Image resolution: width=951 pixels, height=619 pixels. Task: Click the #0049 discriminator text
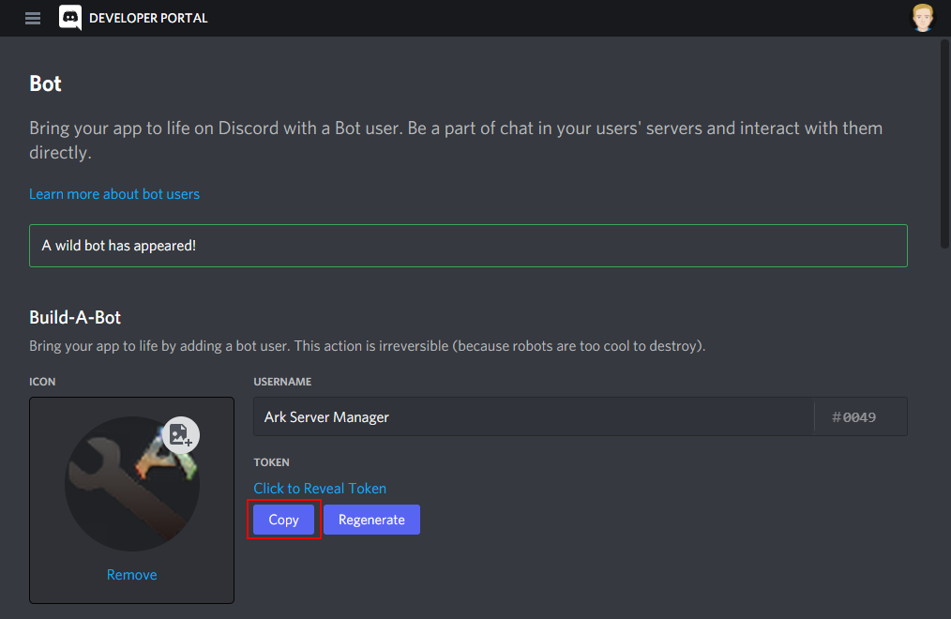[x=854, y=417]
